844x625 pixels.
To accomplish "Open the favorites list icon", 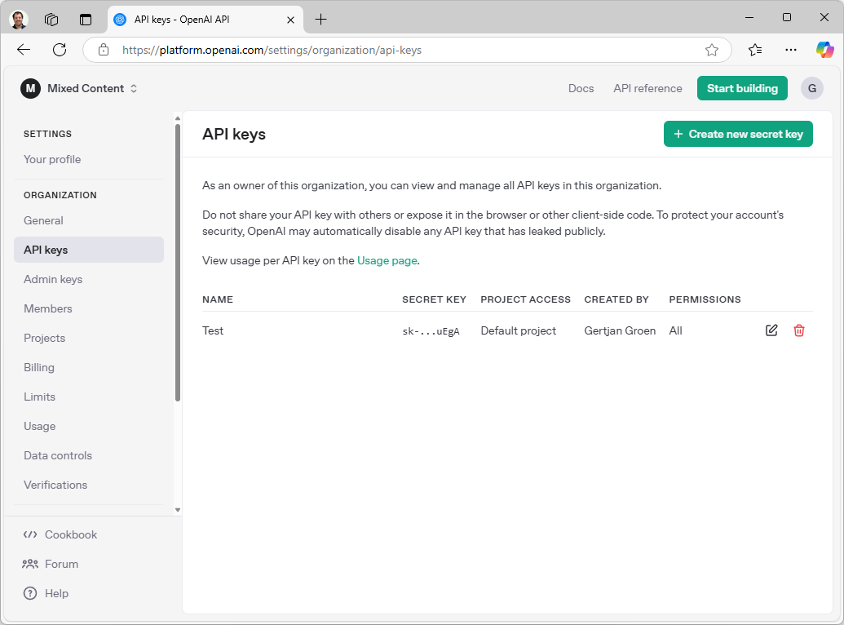I will (754, 50).
